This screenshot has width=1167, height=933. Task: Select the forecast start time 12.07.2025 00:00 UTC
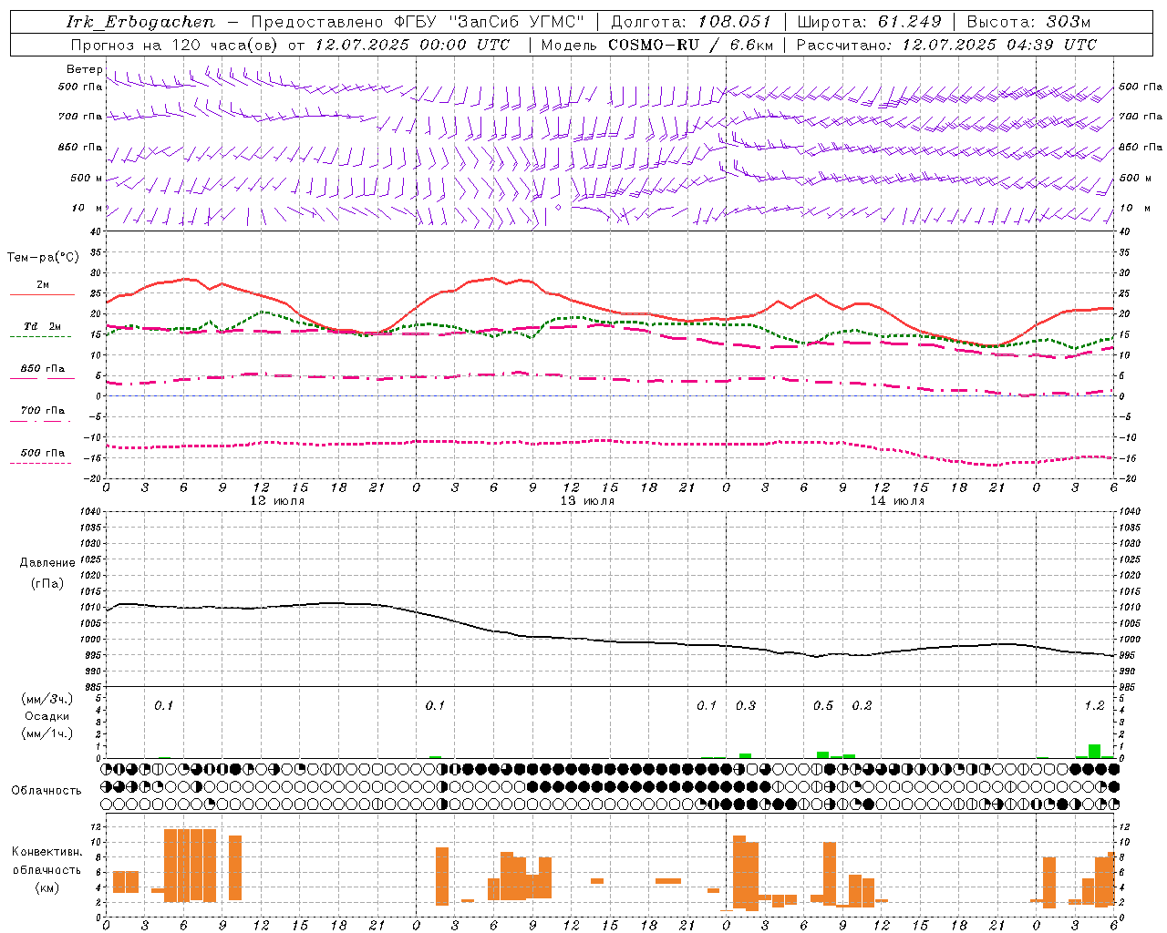point(412,45)
